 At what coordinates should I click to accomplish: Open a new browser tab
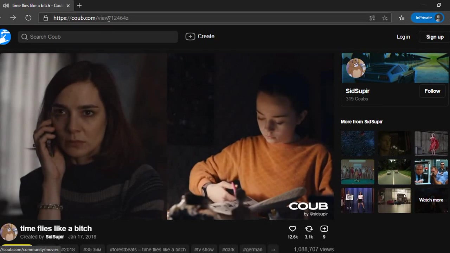tap(79, 6)
